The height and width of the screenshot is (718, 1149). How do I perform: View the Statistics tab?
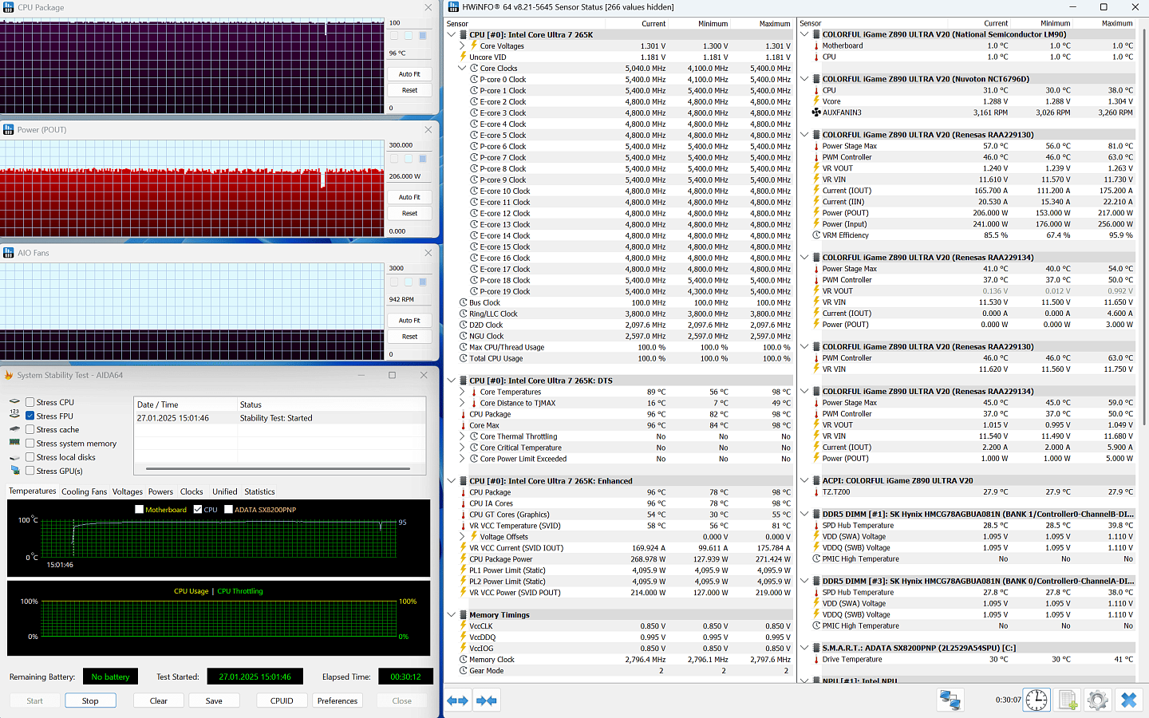click(x=259, y=491)
